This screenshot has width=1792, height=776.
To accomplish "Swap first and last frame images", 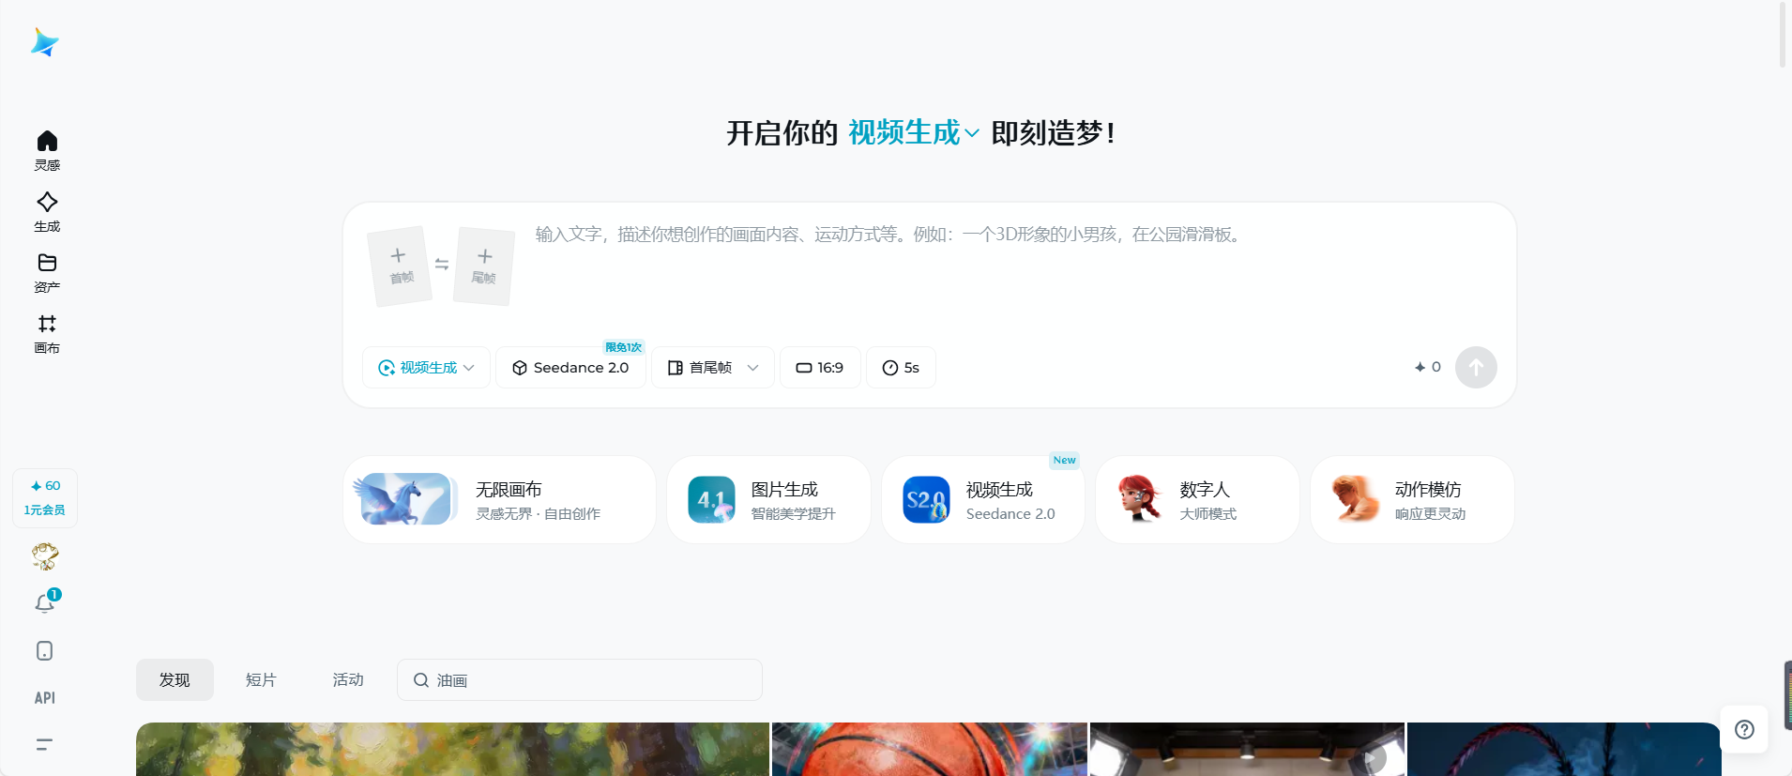I will click(x=442, y=265).
